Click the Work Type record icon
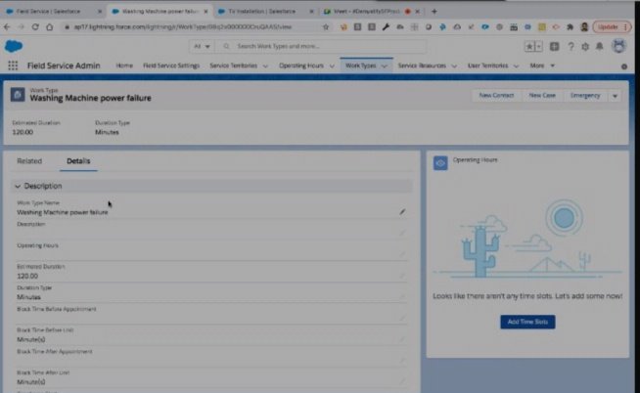 [18, 95]
